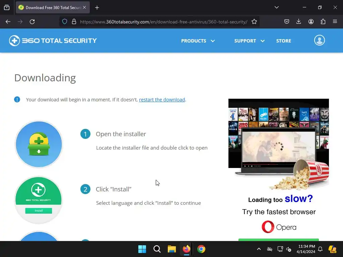Click the Open the installer heading

point(121,134)
